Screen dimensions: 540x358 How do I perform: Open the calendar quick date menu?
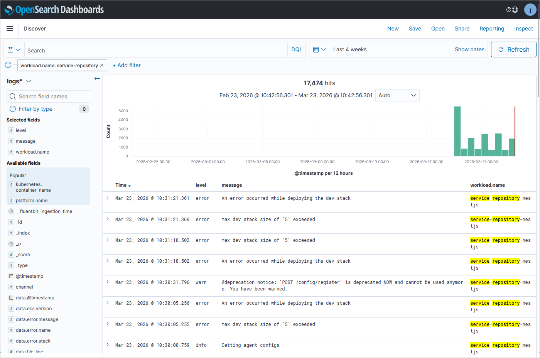coord(319,50)
